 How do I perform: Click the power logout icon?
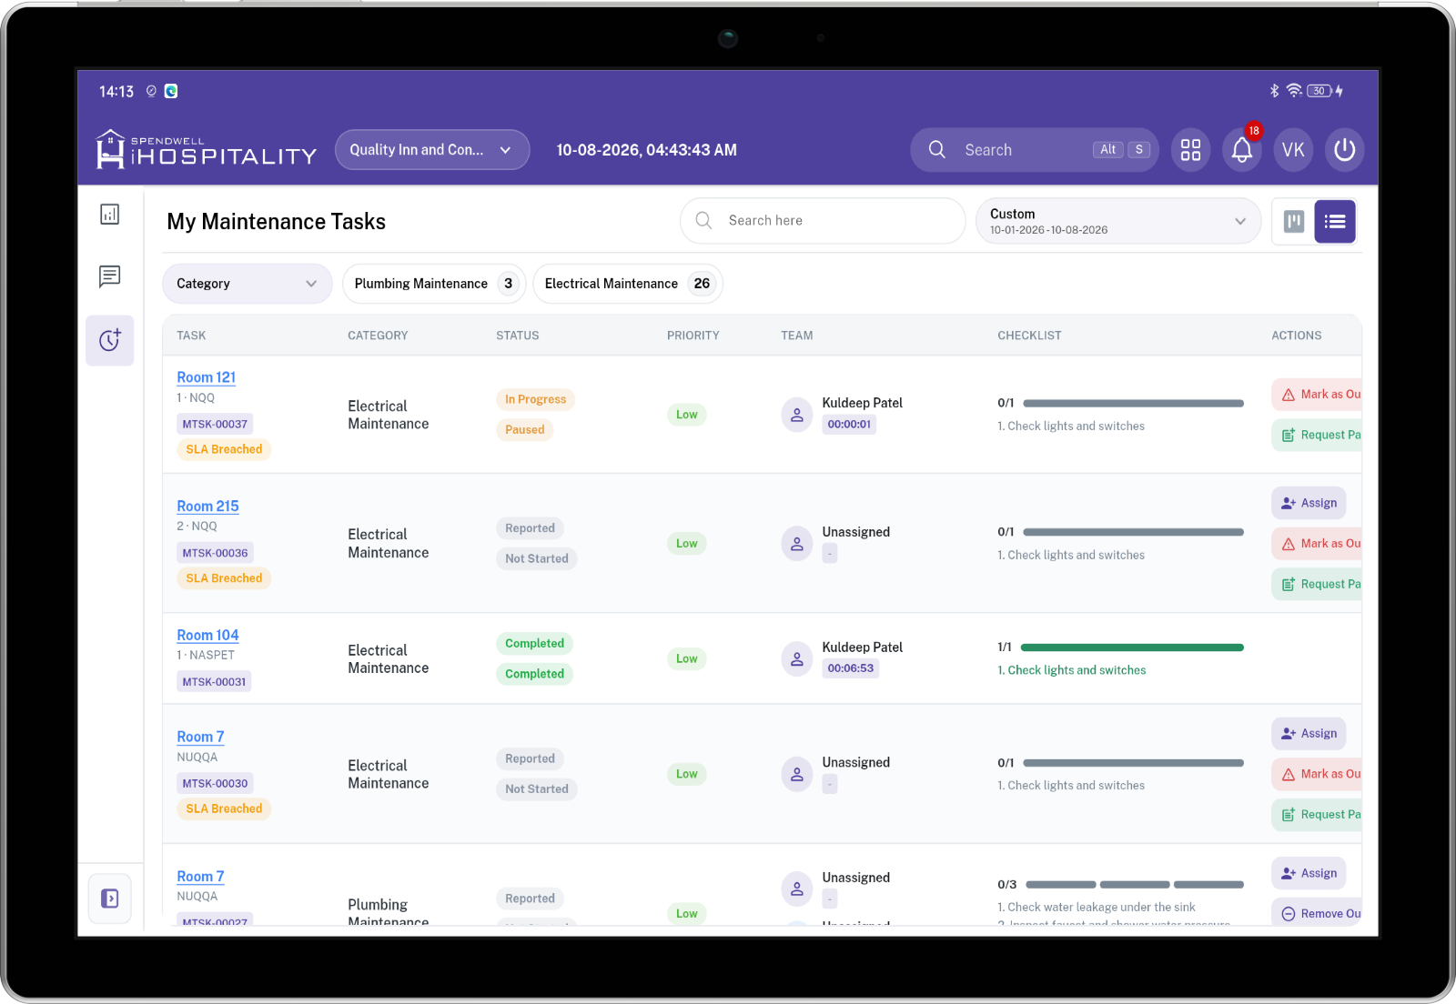[x=1344, y=150]
